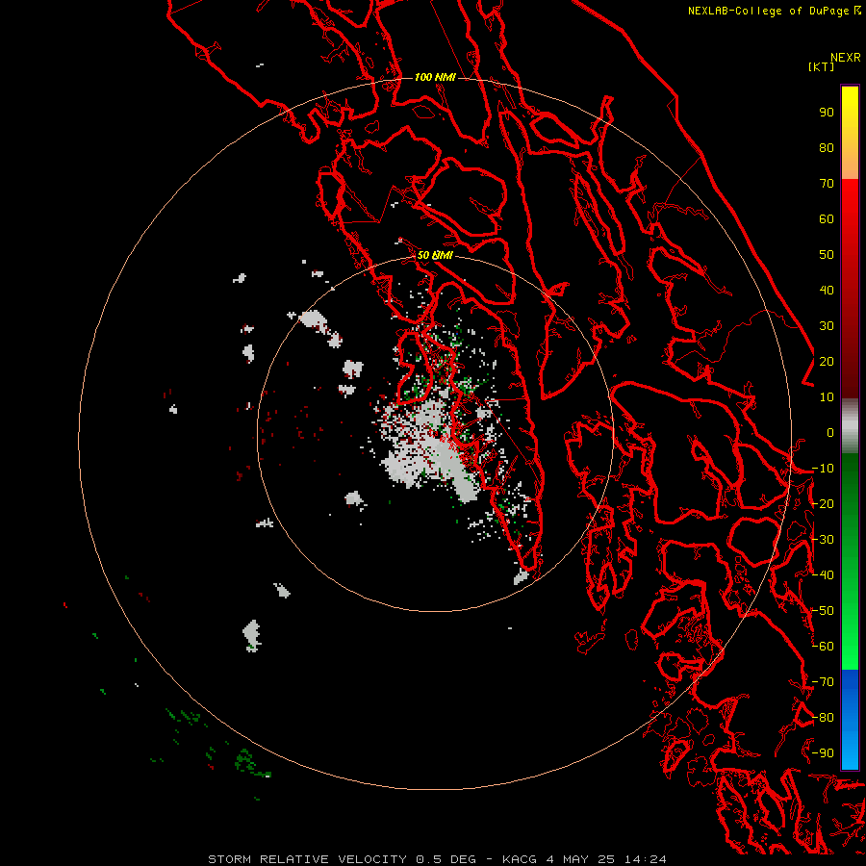Click the 0 value on the velocity scale
Viewport: 866px width, 866px height.
pyautogui.click(x=830, y=433)
